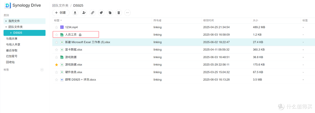Click the spreadsheet icon of 游戏数据

pyautogui.click(x=62, y=57)
